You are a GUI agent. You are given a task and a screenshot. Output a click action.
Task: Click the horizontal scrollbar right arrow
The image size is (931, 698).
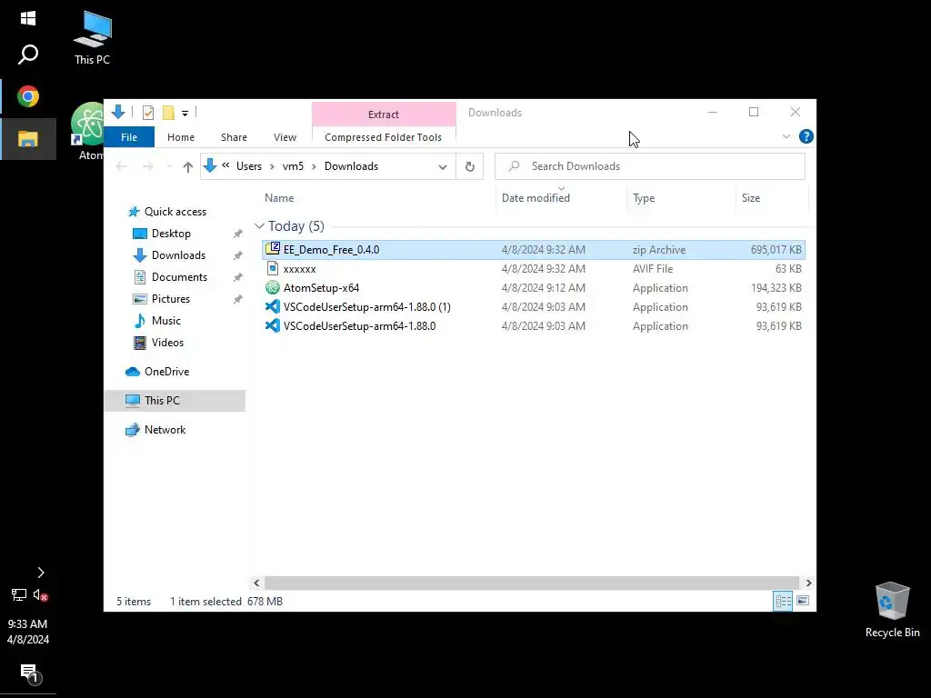808,583
